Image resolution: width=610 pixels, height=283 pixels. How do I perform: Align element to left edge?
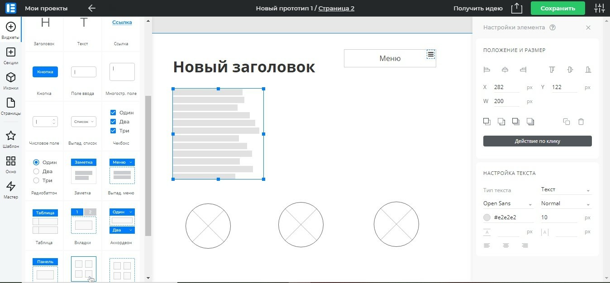pos(487,70)
